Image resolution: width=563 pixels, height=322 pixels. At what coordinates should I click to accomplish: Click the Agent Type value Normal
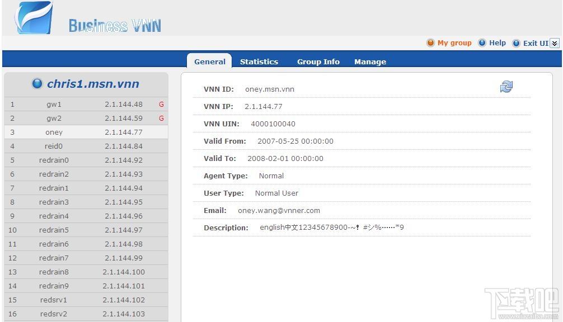point(271,176)
